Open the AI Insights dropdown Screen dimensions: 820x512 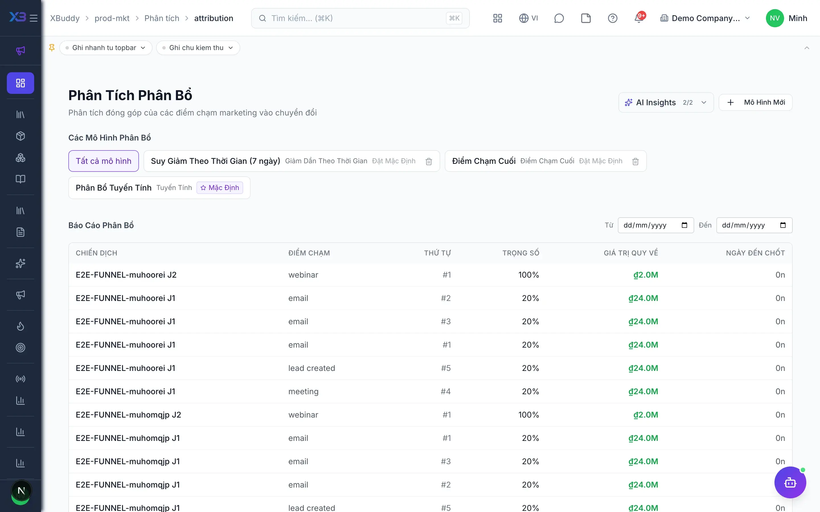(666, 103)
